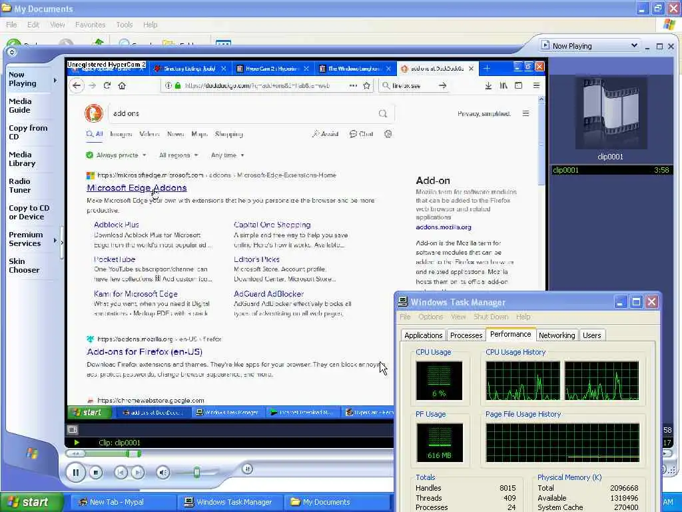Open Premium Services in the sidebar
682x512 pixels.
click(26, 239)
